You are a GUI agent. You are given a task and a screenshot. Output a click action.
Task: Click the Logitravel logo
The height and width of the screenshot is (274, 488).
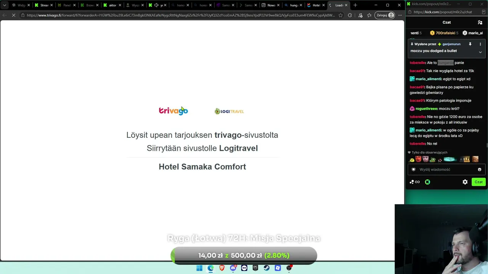click(x=229, y=111)
